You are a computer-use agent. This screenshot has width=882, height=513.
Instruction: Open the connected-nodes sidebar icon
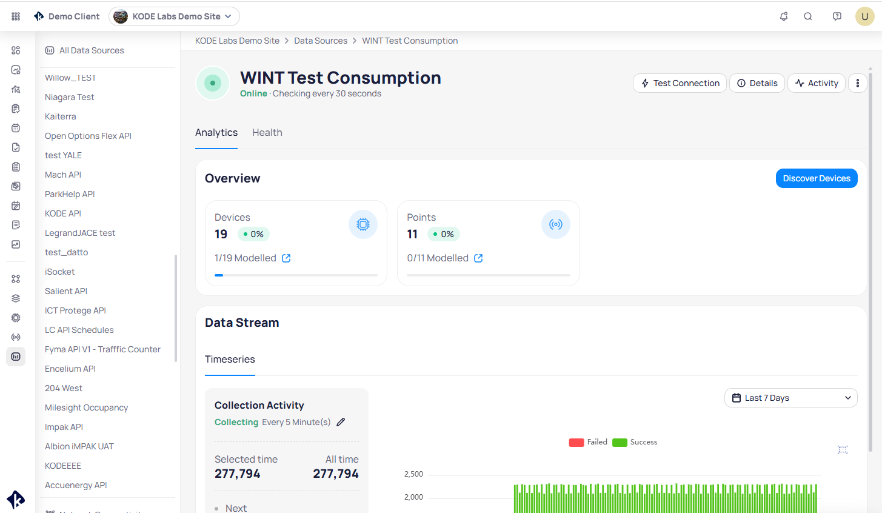16,279
